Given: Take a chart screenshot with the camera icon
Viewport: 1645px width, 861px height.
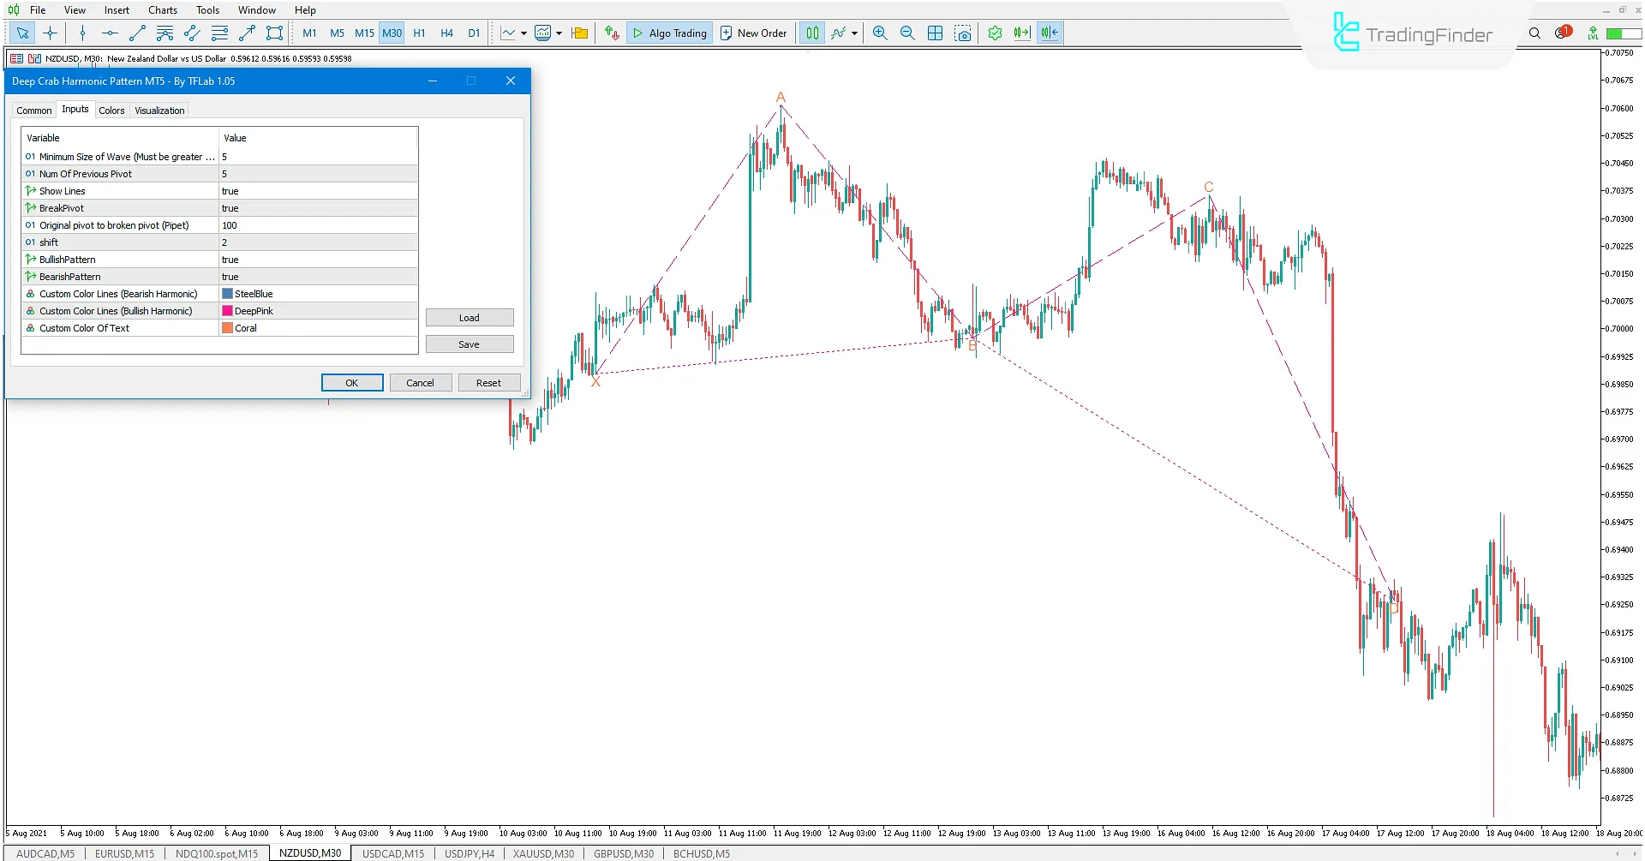Looking at the screenshot, I should pos(963,33).
